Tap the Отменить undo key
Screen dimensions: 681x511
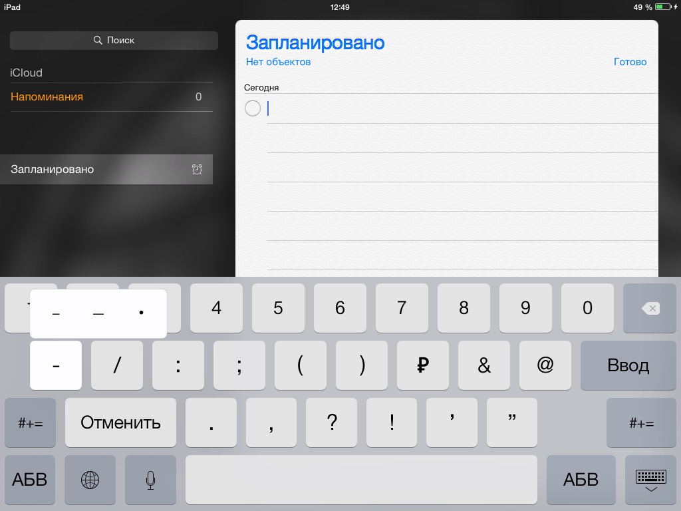tap(120, 423)
